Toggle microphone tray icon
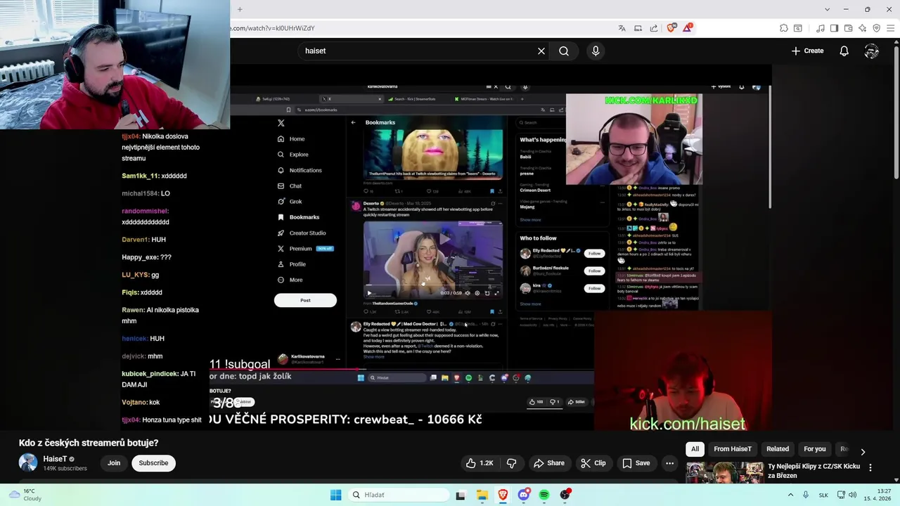The width and height of the screenshot is (900, 506). click(x=806, y=495)
